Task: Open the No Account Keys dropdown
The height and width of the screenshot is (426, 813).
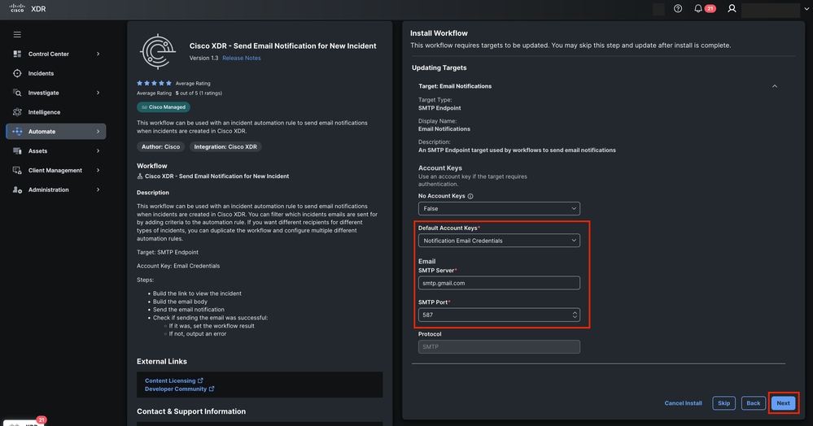Action: point(499,208)
